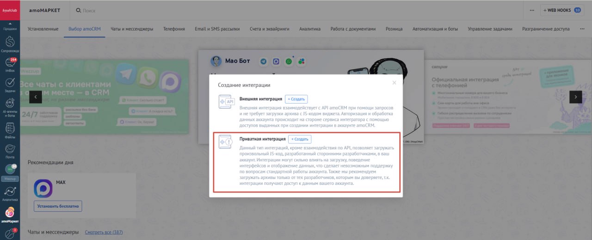
Task: Switch to the Управление задачами tab
Action: [x=490, y=29]
